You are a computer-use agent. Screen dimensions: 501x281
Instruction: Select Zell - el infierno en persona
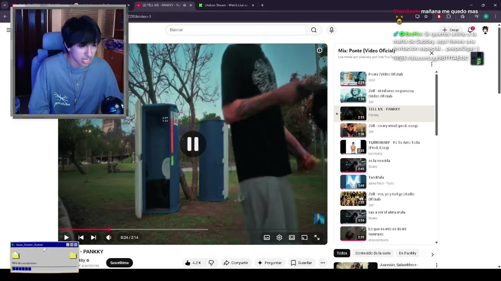[x=386, y=96]
